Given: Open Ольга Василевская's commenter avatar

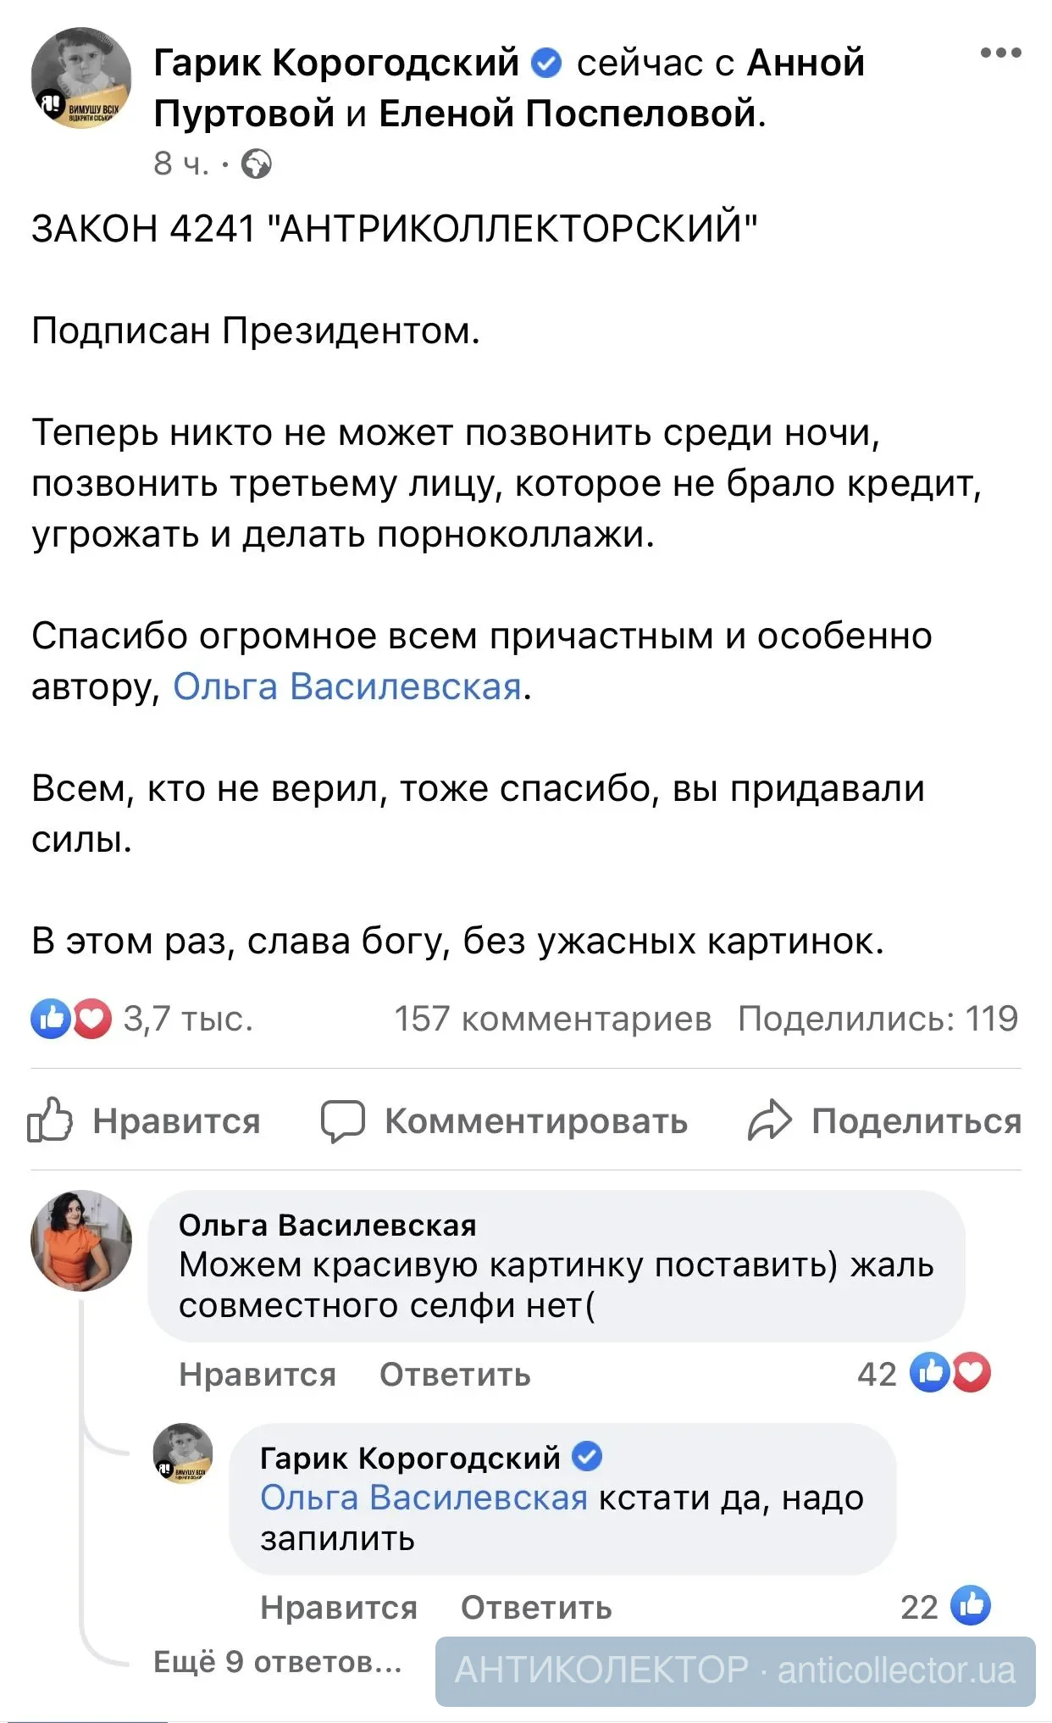Looking at the screenshot, I should tap(81, 1241).
